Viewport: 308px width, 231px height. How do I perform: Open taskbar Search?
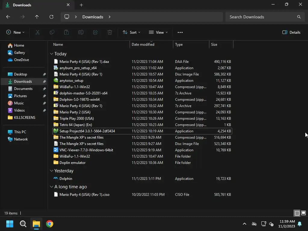(x=23, y=224)
